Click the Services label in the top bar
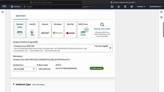Screen dimensions: 164x92 17,7
